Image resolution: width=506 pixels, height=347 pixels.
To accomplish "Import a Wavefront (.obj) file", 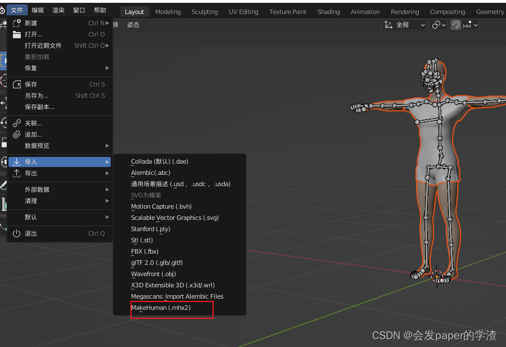I will coord(179,274).
